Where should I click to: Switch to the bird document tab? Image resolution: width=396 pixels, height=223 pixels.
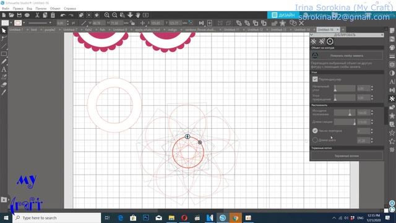34,30
